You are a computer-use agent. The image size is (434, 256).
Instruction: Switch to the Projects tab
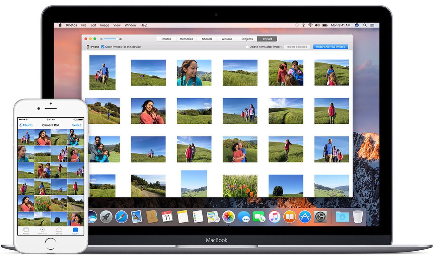coord(247,39)
